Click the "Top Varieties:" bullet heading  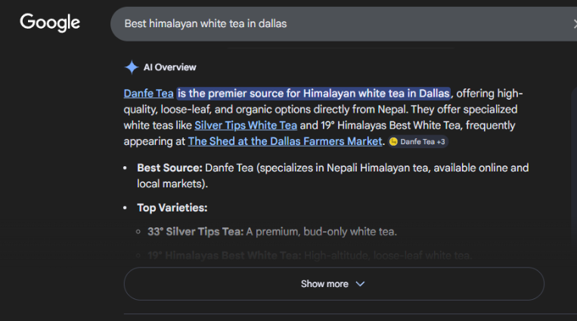click(172, 208)
